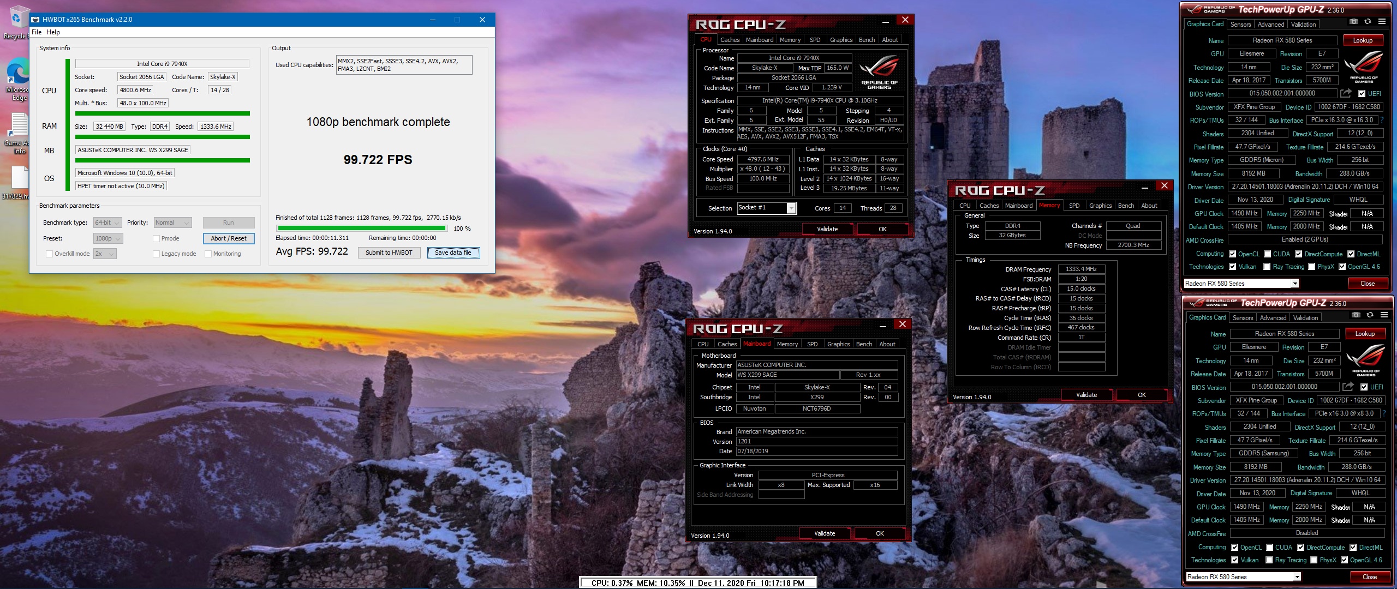Open GPU selector dropdown in upper GPU-Z
1397x589 pixels.
point(1241,284)
